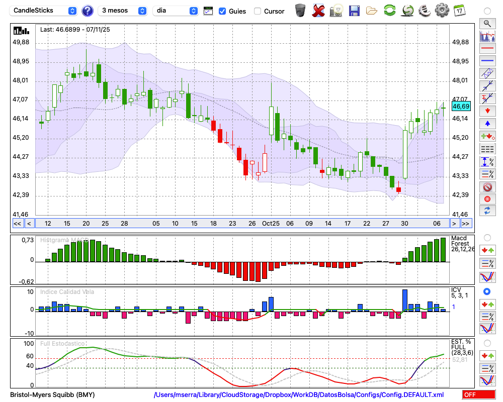The width and height of the screenshot is (503, 402).
Task: Click the << jump-to-start navigation button
Action: point(17,224)
